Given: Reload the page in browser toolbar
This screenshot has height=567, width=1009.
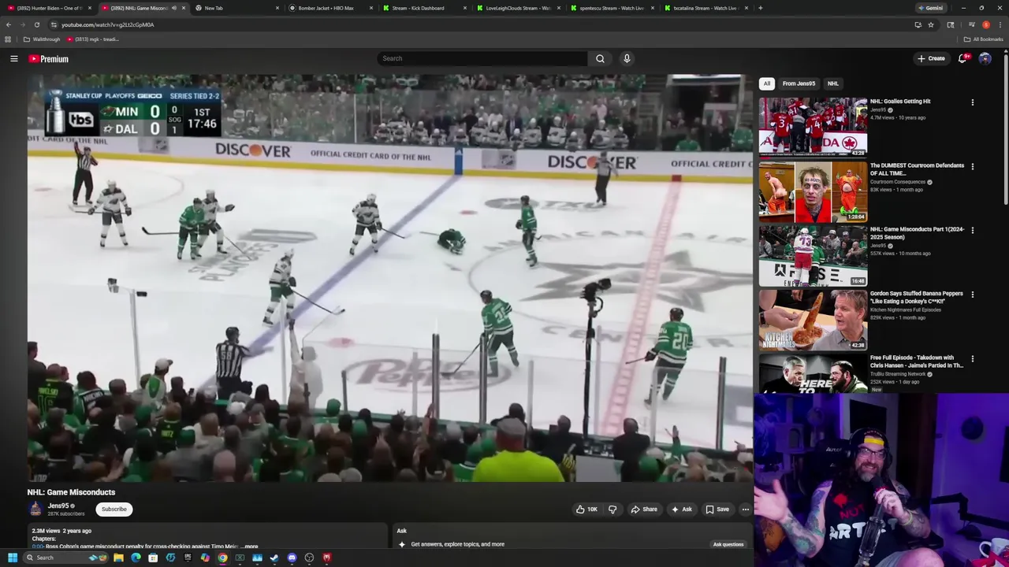Looking at the screenshot, I should [x=36, y=24].
